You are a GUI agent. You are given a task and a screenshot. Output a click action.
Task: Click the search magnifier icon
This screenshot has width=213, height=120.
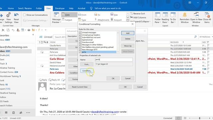(x=195, y=37)
